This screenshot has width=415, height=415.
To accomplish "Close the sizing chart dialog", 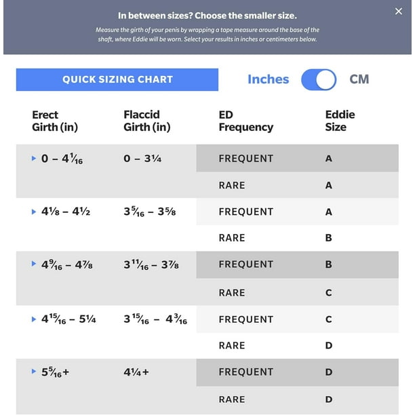I will pyautogui.click(x=398, y=12).
